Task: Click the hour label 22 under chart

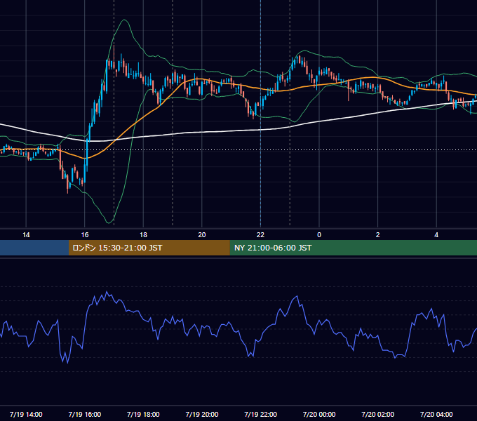Action: coord(260,235)
